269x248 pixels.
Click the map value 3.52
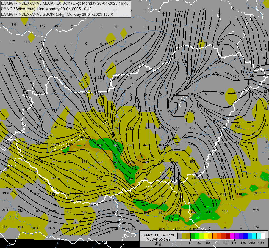click(x=257, y=227)
